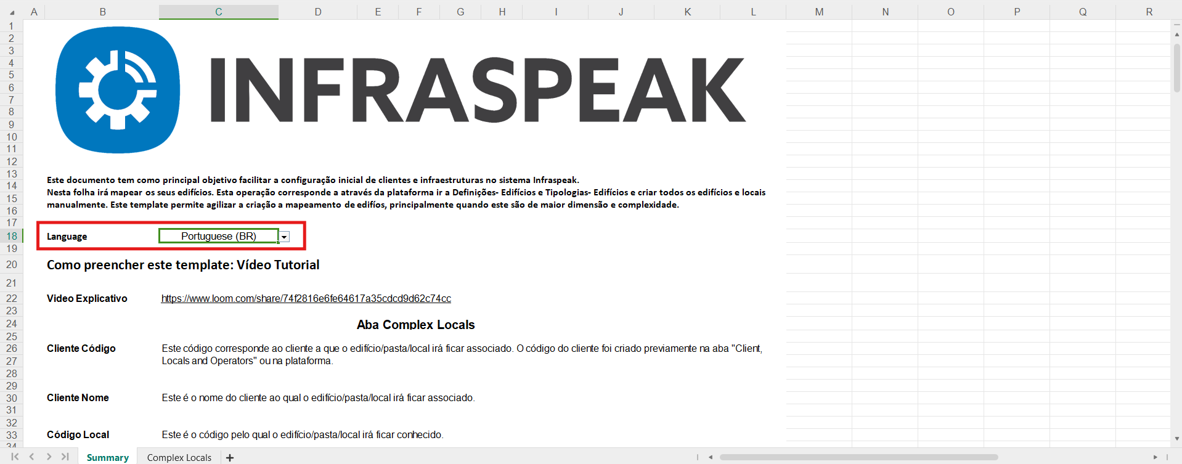Click the 'Cliente Código' label

pos(81,348)
